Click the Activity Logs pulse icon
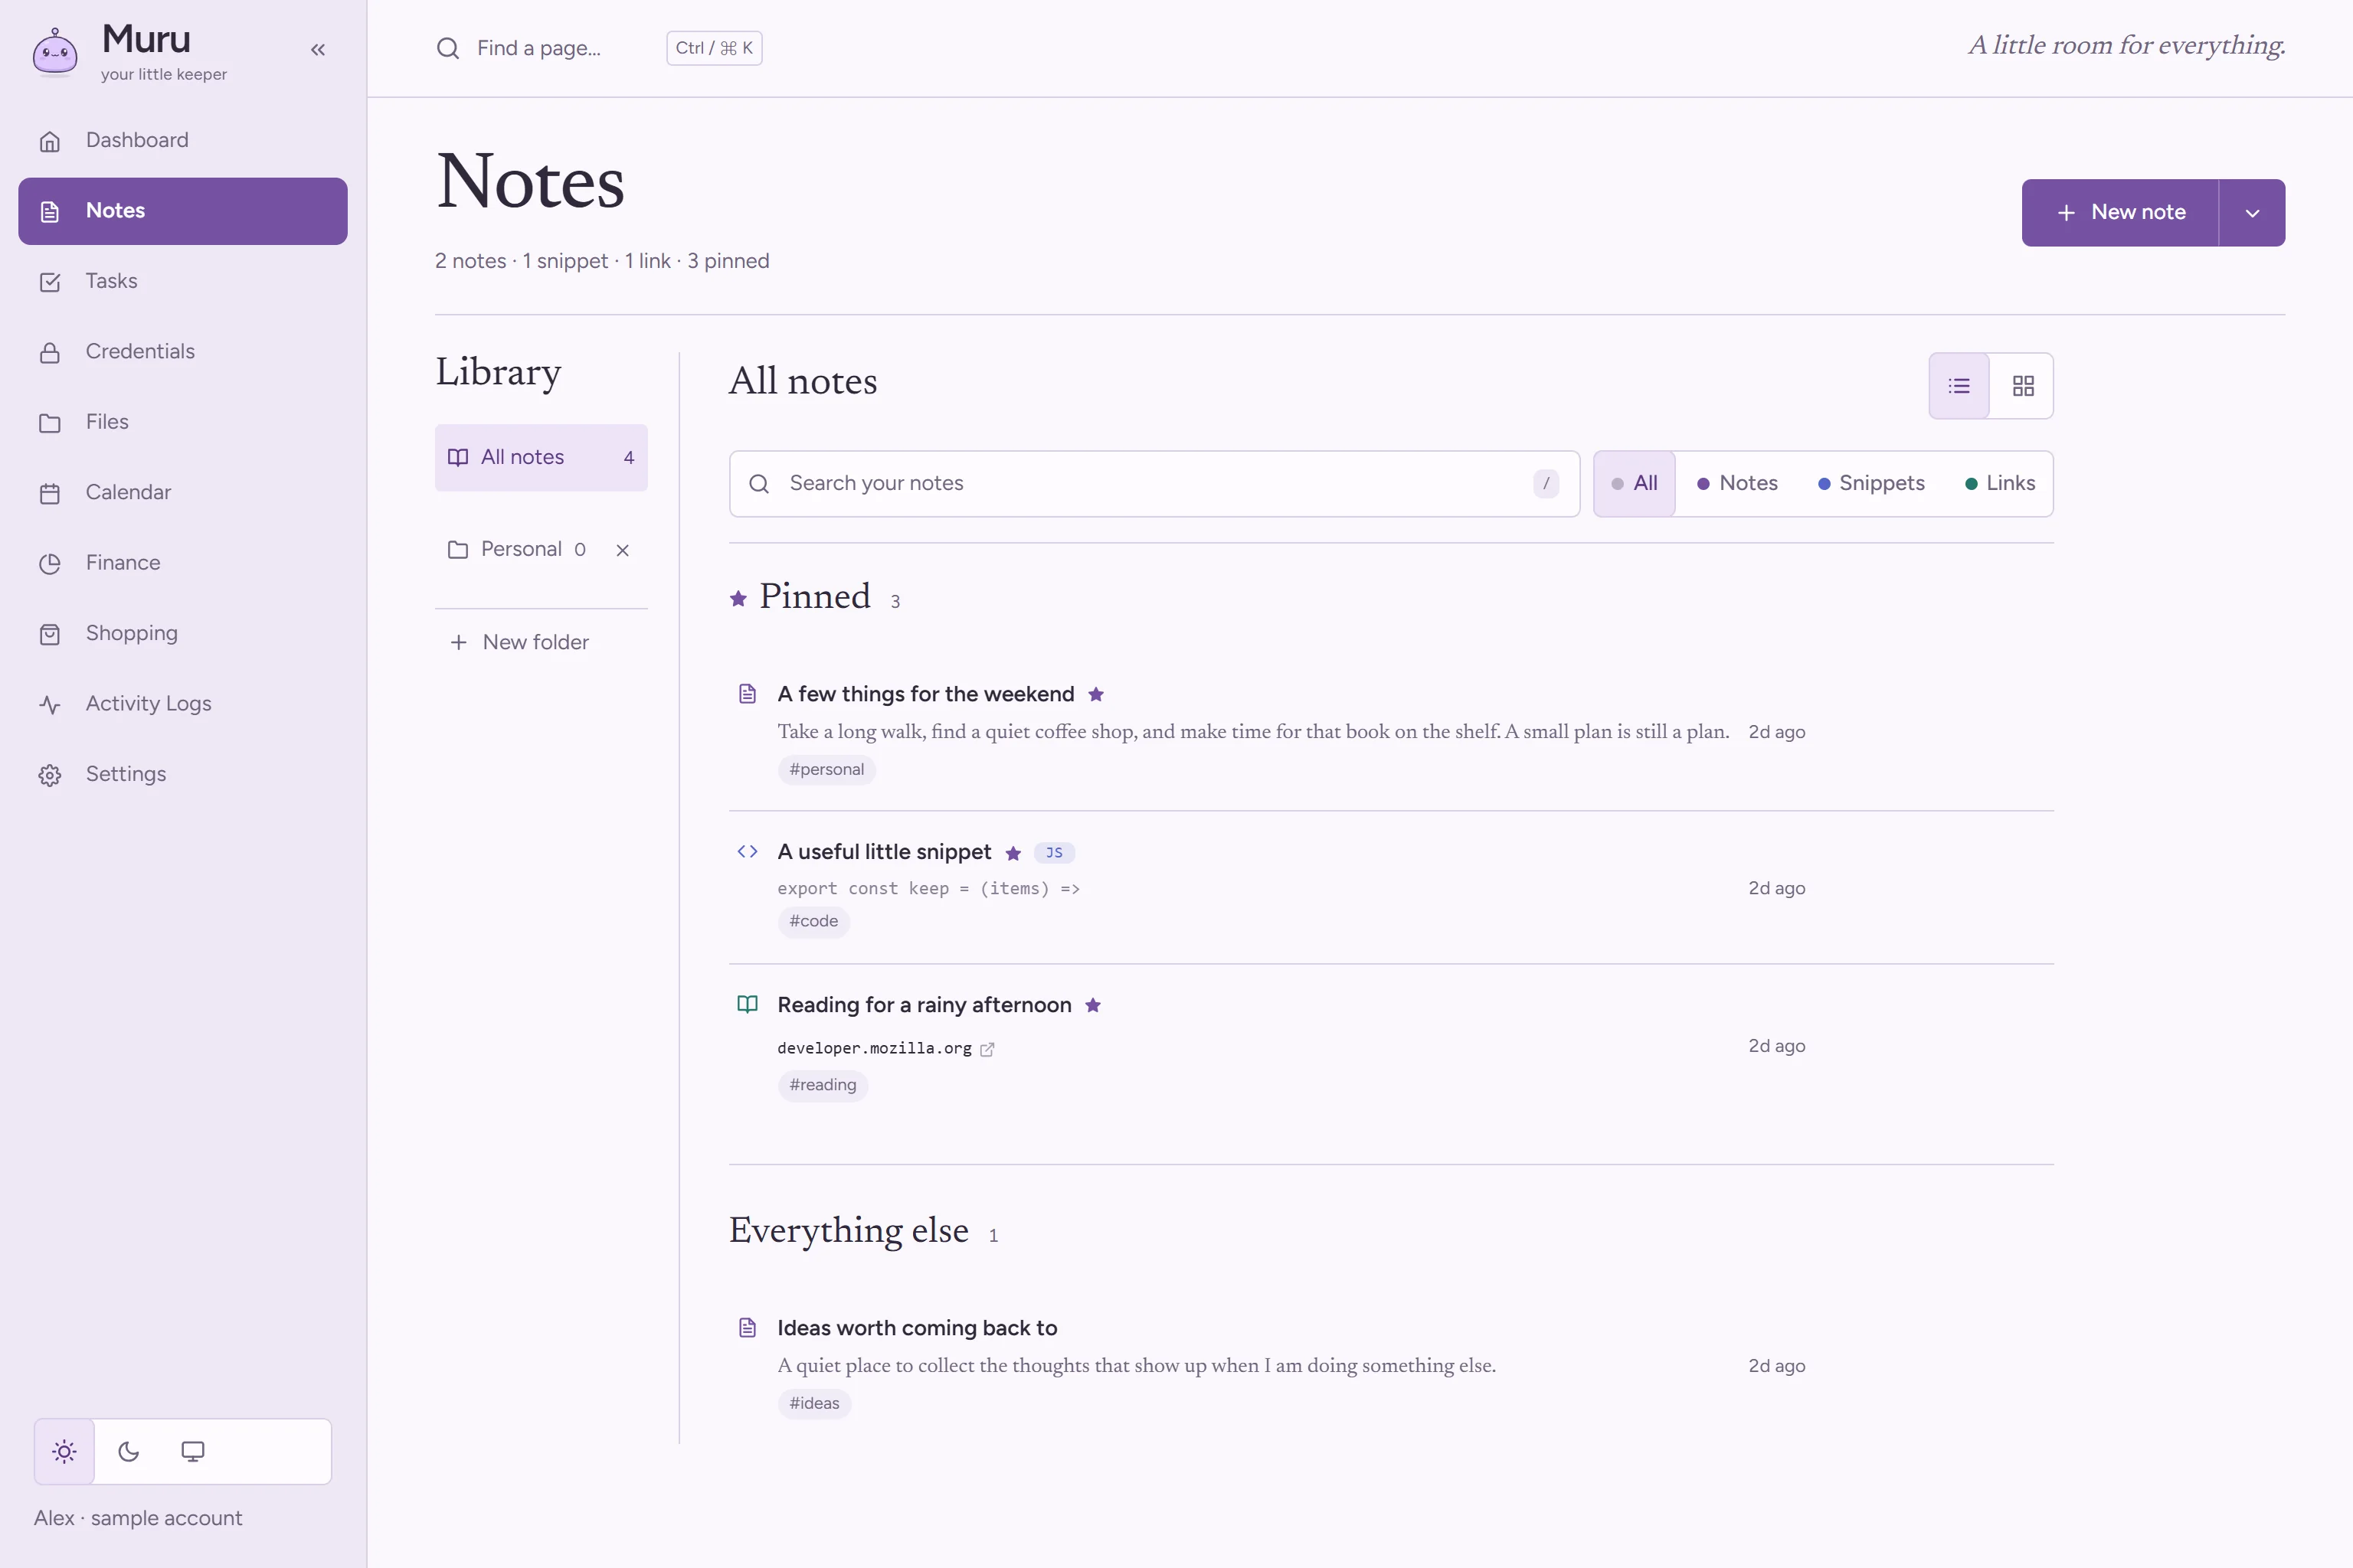The height and width of the screenshot is (1568, 2353). 50,705
